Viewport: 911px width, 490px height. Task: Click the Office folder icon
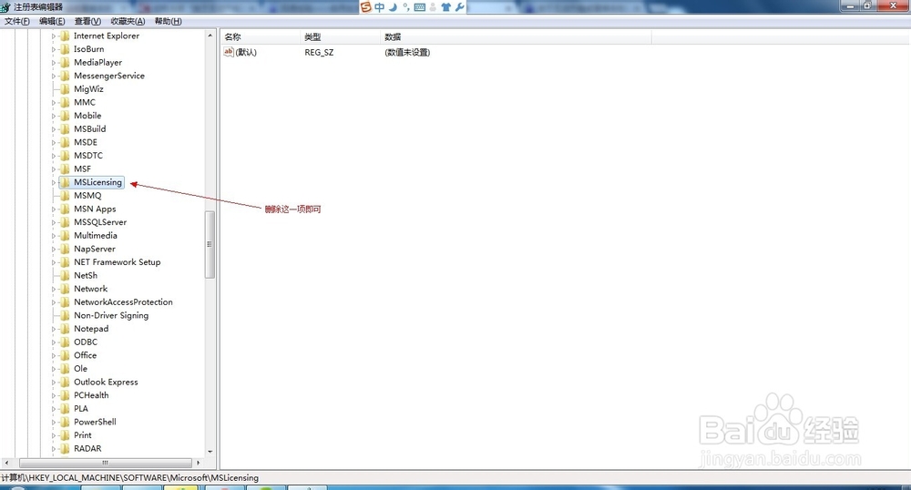65,355
